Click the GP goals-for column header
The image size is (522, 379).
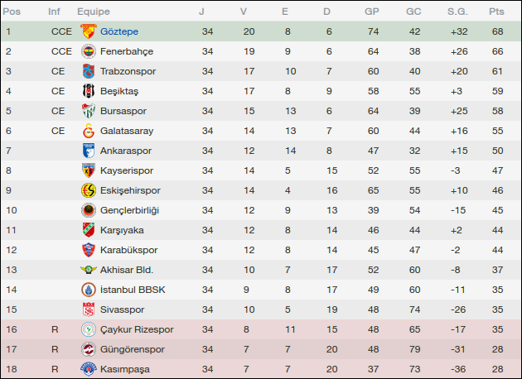tap(372, 12)
